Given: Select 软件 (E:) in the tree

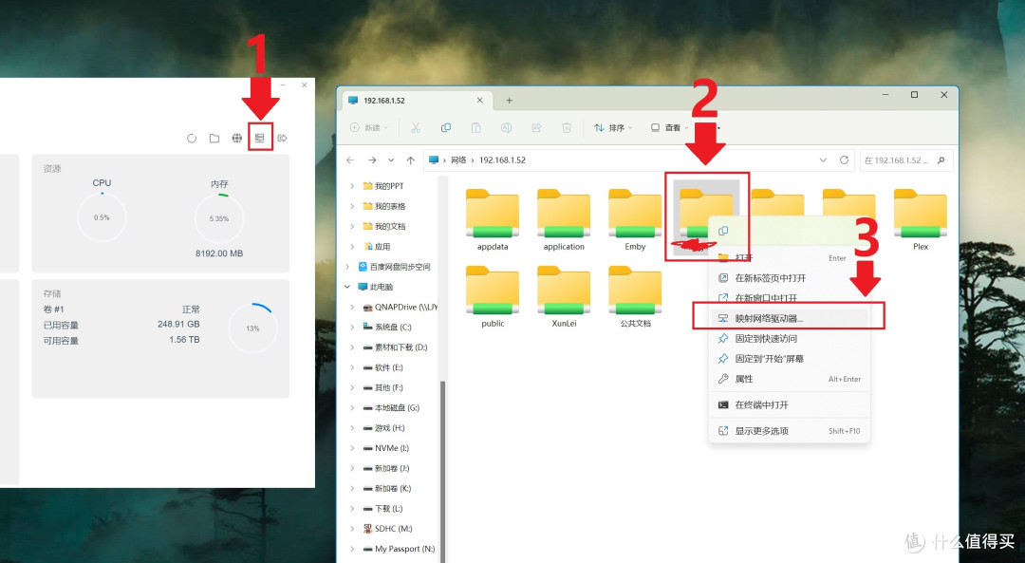Looking at the screenshot, I should point(383,367).
